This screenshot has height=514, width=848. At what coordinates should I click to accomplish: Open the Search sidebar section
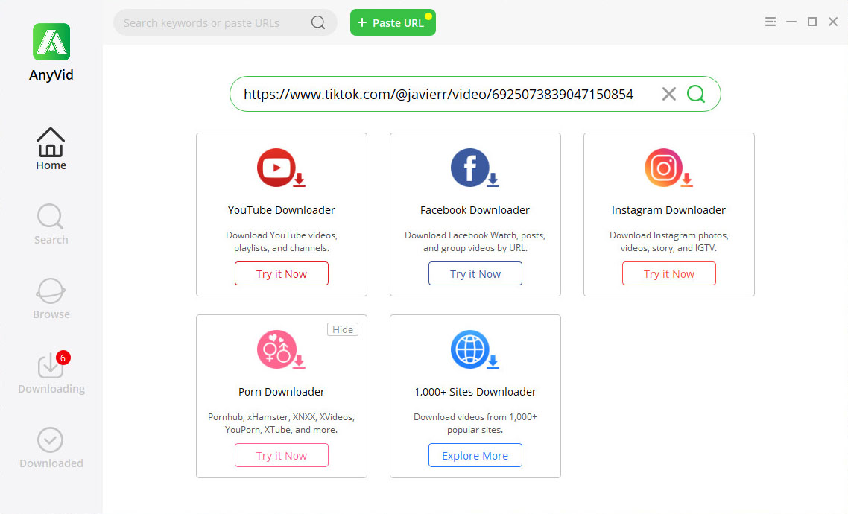click(x=51, y=224)
